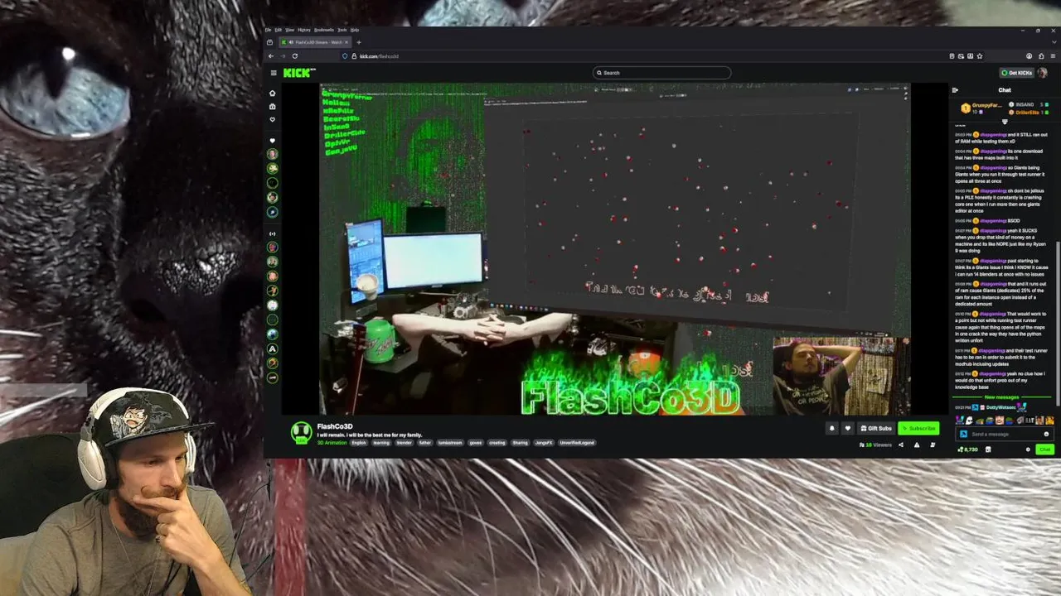Click the blender tag
This screenshot has width=1061, height=596.
(404, 443)
